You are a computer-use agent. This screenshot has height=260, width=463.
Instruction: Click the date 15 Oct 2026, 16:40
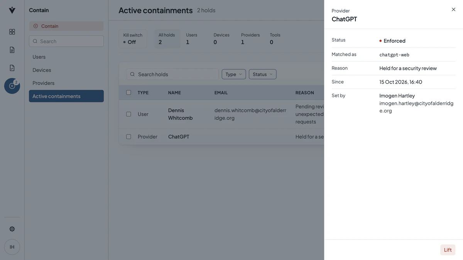click(401, 82)
